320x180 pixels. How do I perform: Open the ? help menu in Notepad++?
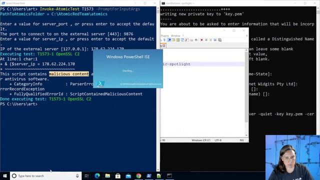(183, 35)
